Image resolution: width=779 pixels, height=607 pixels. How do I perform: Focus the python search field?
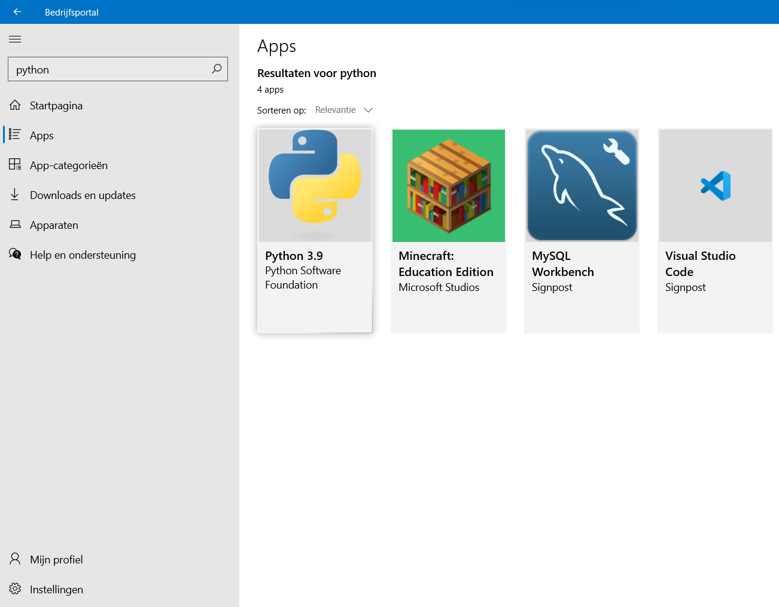click(x=118, y=69)
